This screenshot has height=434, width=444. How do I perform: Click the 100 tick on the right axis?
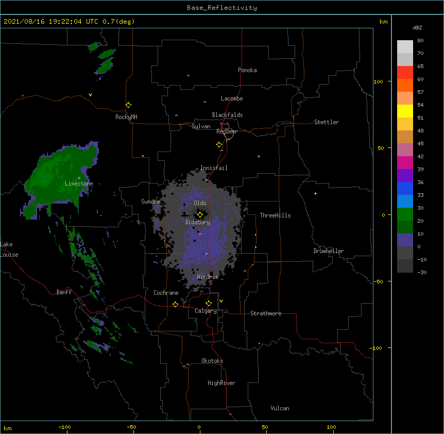(378, 82)
